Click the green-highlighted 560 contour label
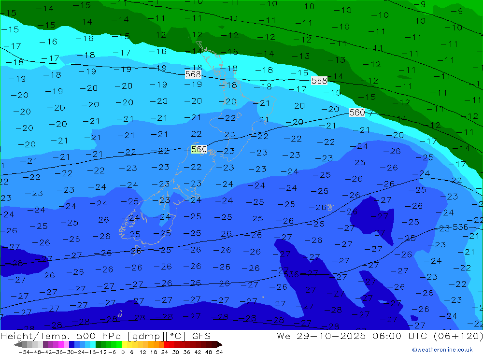Image resolution: width=483 pixels, height=354 pixels. pos(199,149)
